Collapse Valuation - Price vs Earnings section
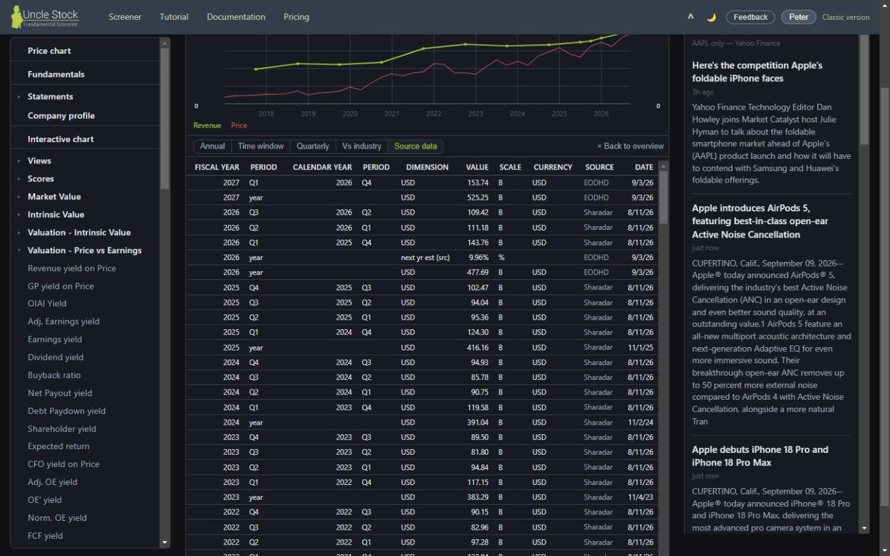The width and height of the screenshot is (890, 556). [x=85, y=250]
